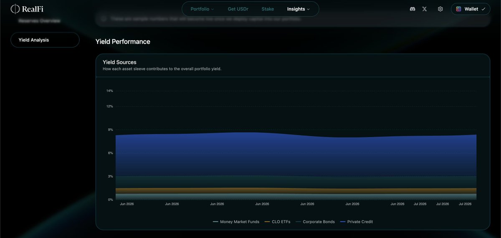Open the X (Twitter) icon
This screenshot has width=501, height=238.
pos(425,9)
